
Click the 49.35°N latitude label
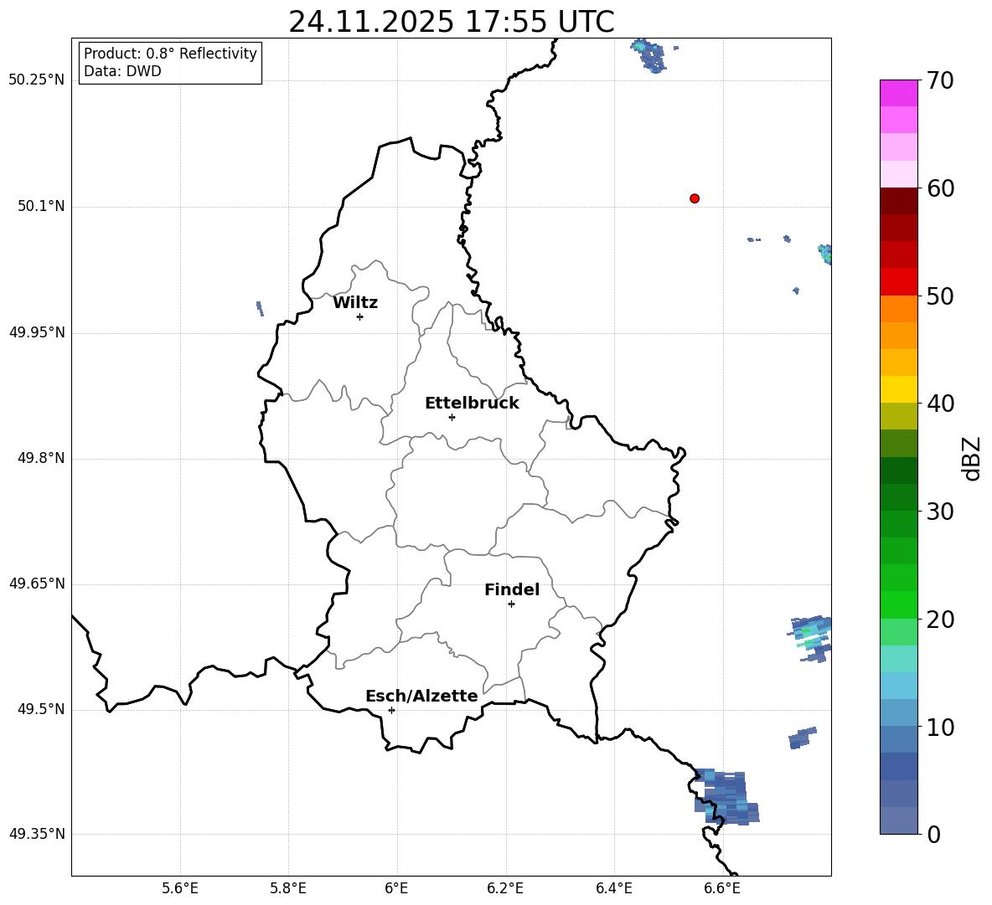[x=36, y=834]
